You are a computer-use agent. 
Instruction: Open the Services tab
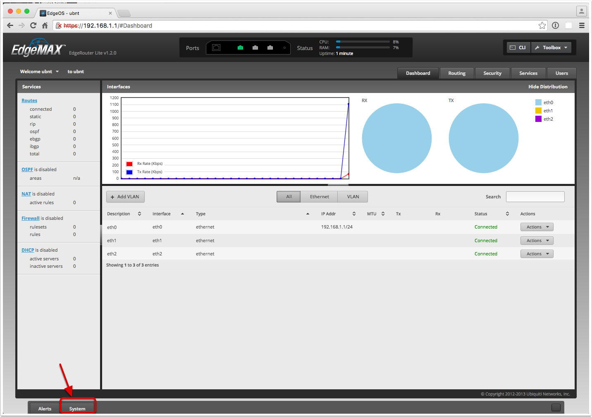click(x=528, y=73)
